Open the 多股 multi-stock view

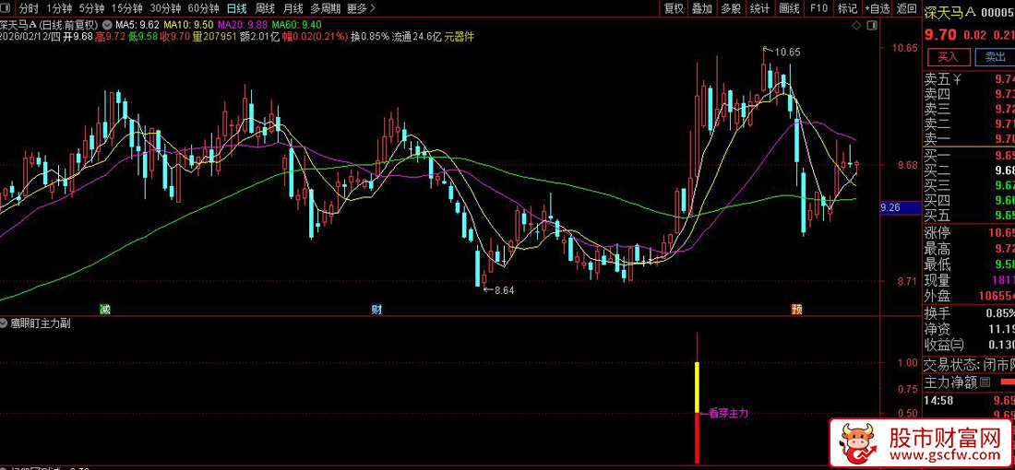pyautogui.click(x=731, y=8)
